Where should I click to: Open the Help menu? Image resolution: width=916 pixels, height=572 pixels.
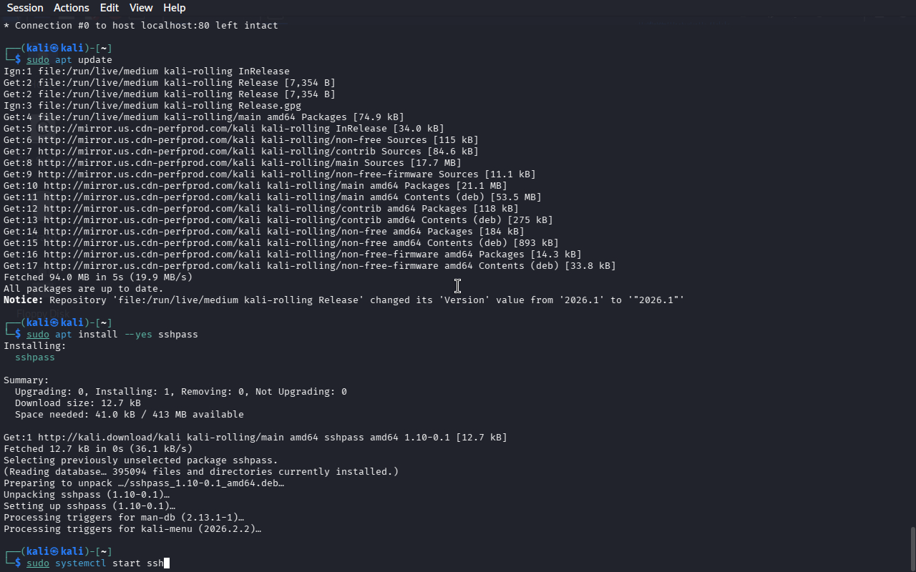point(174,8)
